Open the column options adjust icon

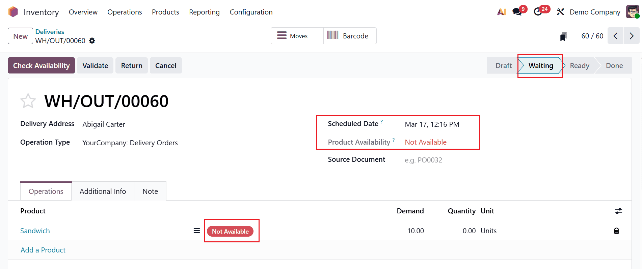coord(618,211)
